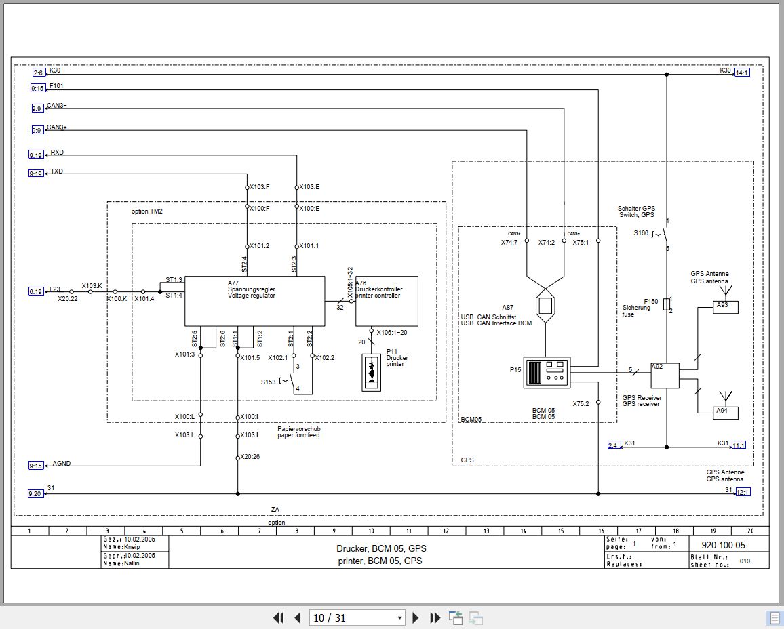This screenshot has width=784, height=629.
Task: Click the A87 USB-CAN interface connector symbol
Action: (x=545, y=305)
